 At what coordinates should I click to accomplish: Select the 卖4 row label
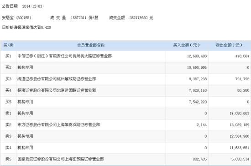[x=8, y=148]
